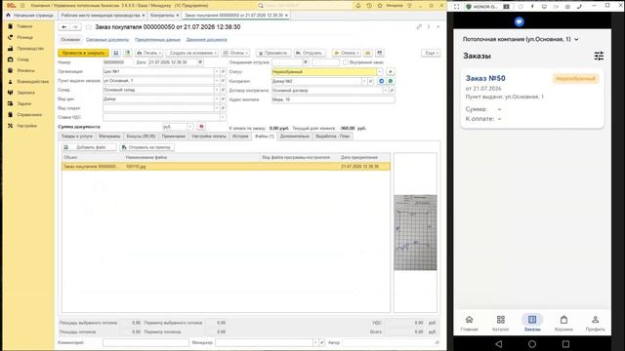Click Отправить на пример button

[146, 147]
